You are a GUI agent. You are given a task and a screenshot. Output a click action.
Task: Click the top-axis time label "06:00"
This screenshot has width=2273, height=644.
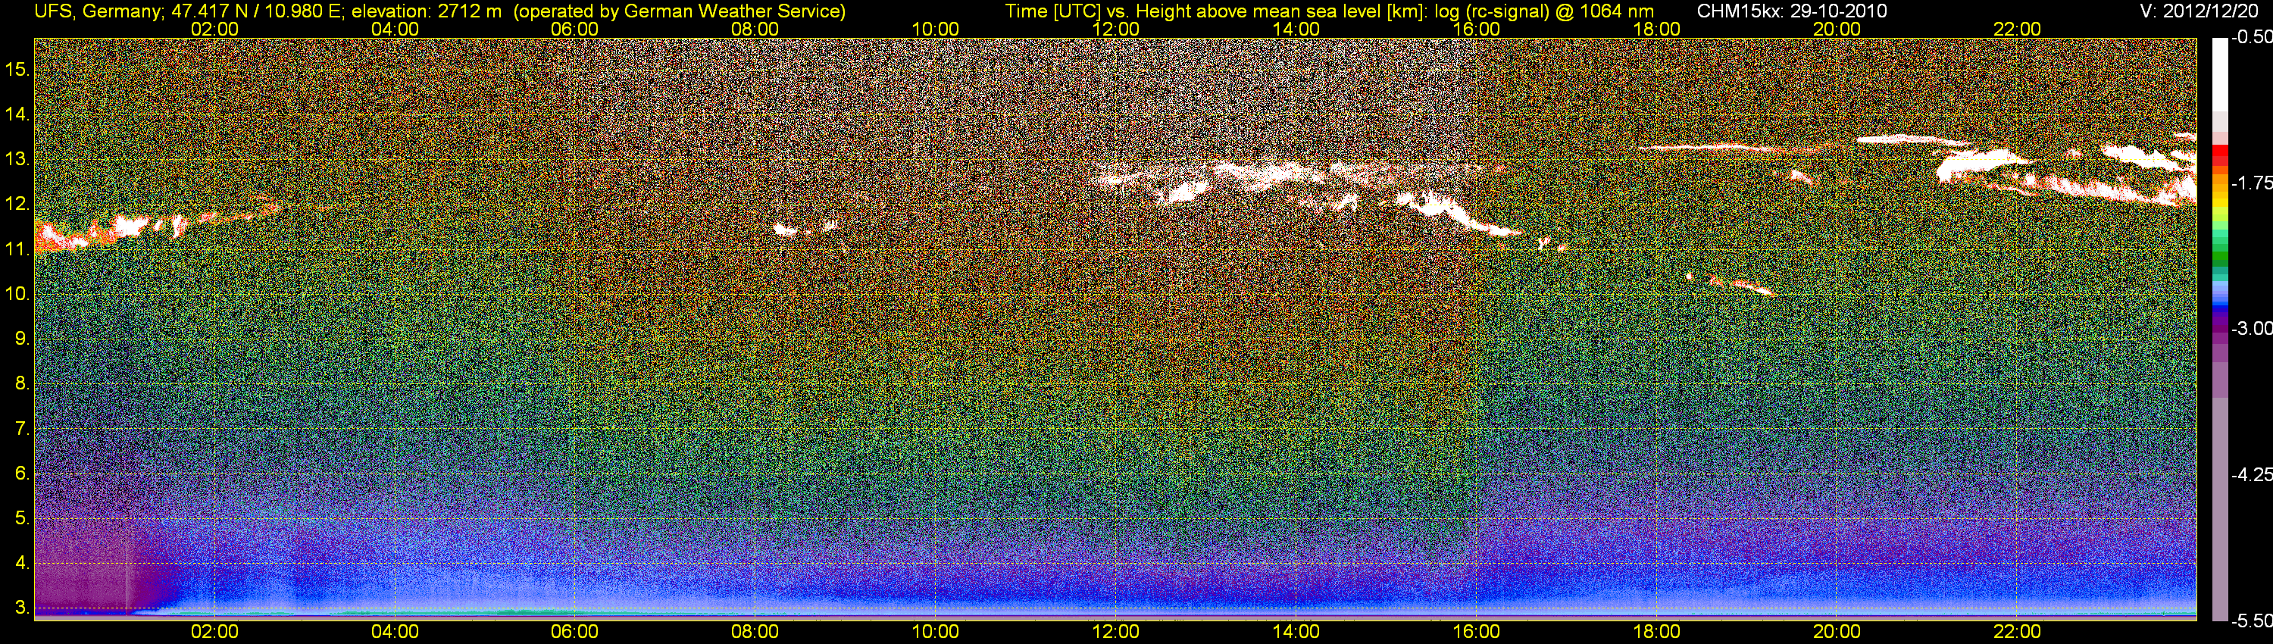[574, 29]
